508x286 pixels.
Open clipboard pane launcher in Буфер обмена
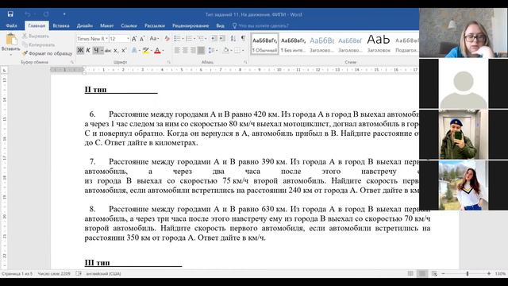72,62
